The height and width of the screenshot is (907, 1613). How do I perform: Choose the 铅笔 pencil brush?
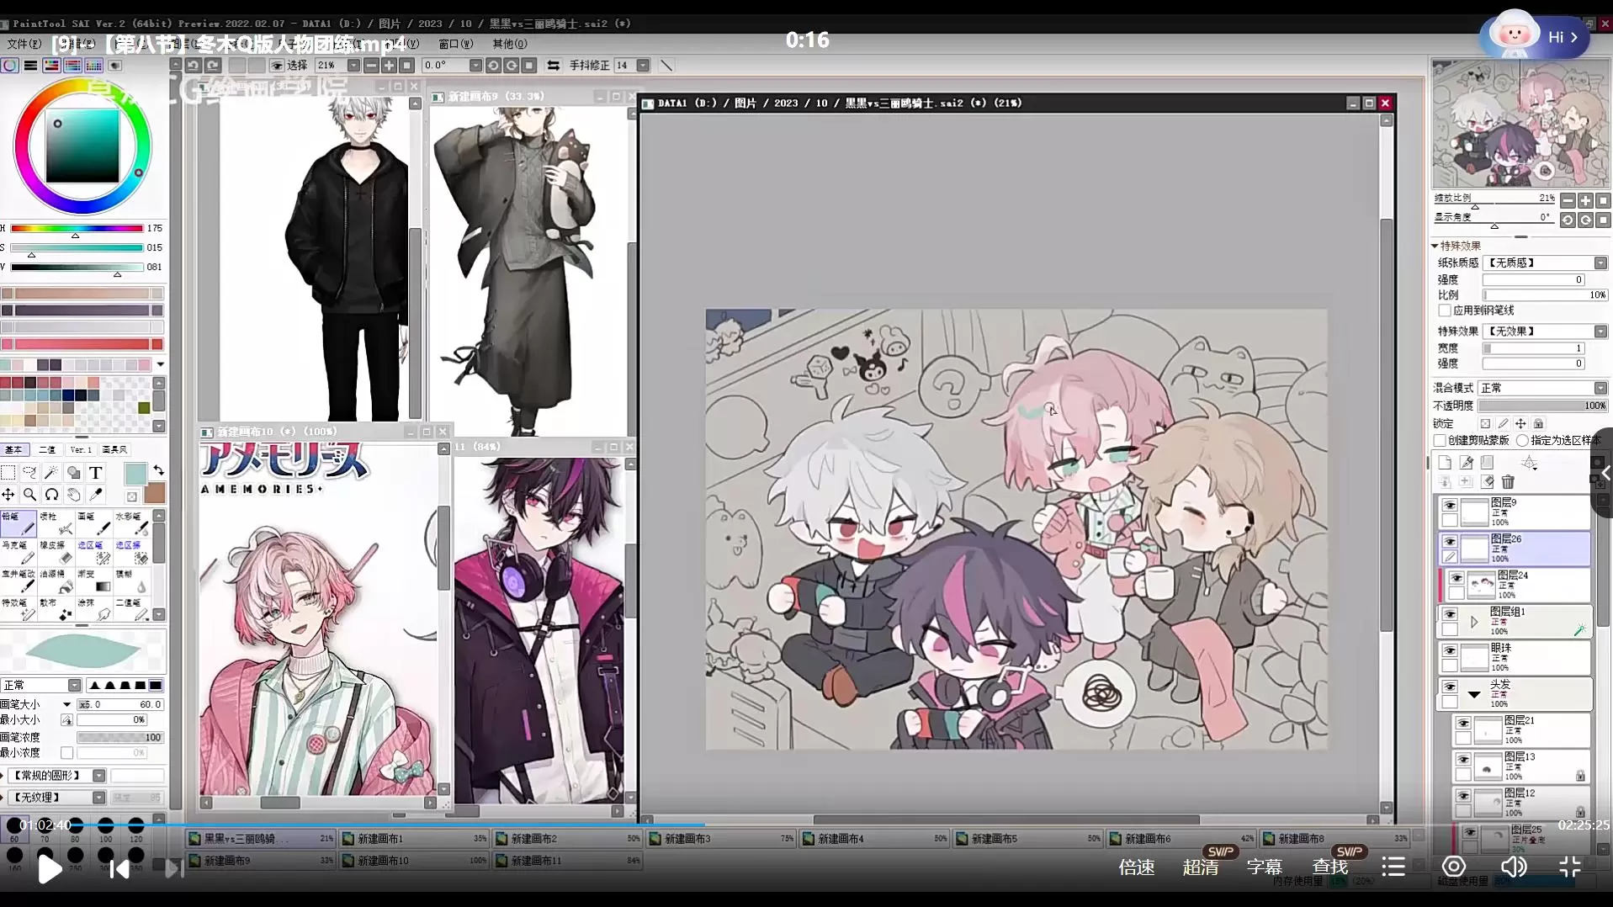[x=19, y=523]
